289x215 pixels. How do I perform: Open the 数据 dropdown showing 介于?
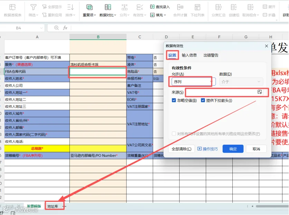[241, 82]
